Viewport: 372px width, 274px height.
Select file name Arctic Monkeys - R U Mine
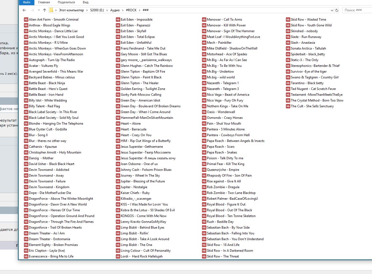(48, 43)
